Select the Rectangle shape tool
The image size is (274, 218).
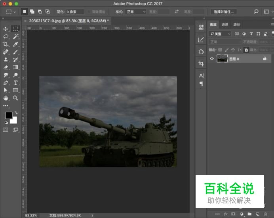coord(15,90)
